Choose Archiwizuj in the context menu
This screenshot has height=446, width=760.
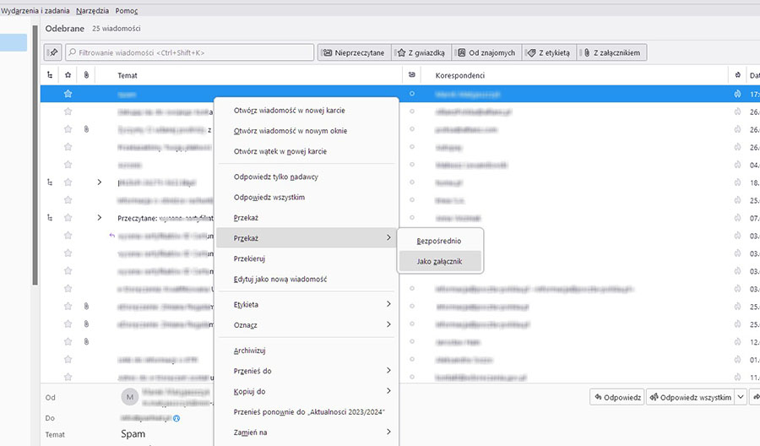tap(306, 351)
